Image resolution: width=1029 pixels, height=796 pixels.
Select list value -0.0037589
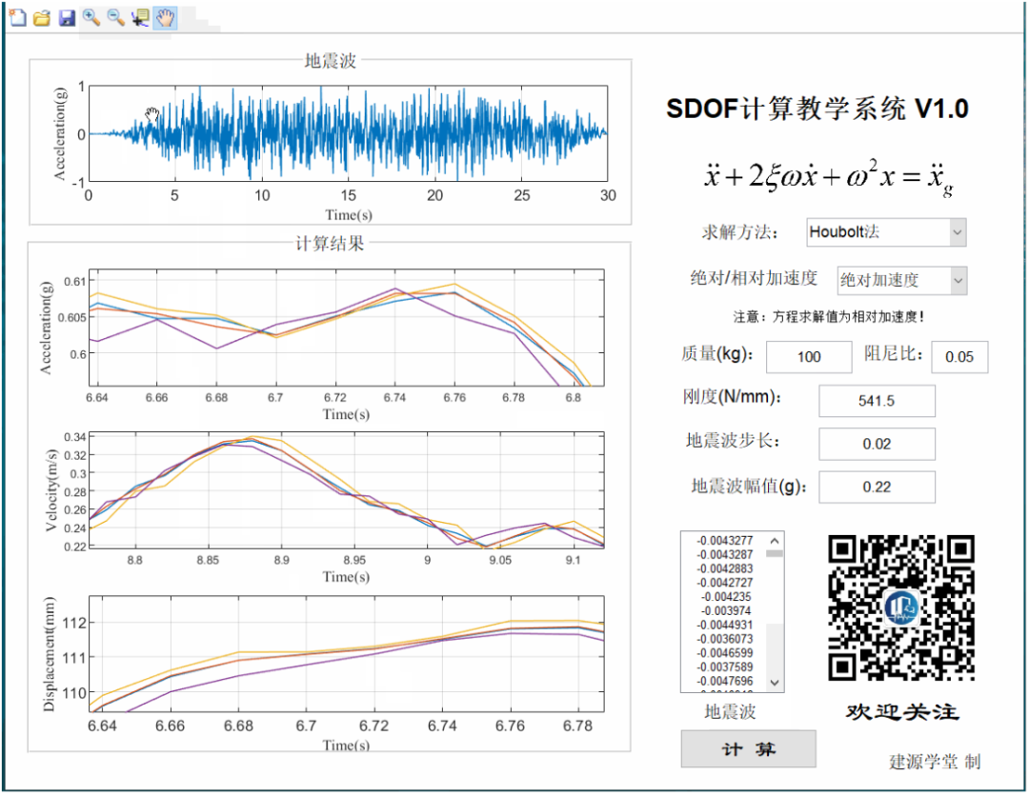point(724,667)
